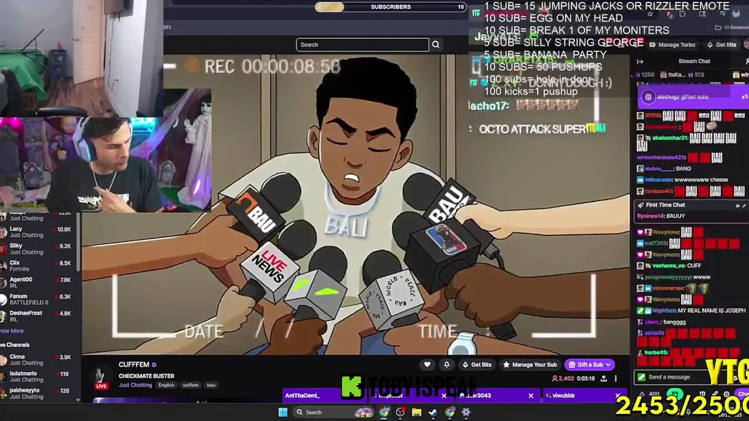Open first Chrome icon on taskbar
Screen dimensions: 749x421
point(384,412)
